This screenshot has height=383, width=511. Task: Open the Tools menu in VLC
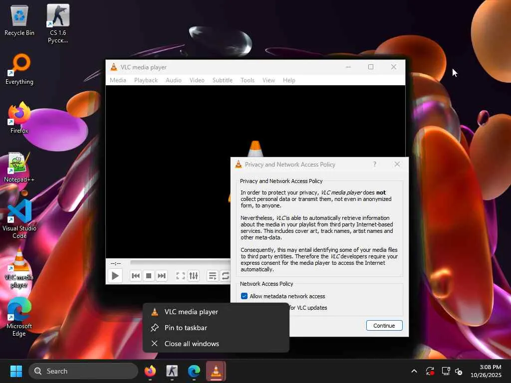248,80
